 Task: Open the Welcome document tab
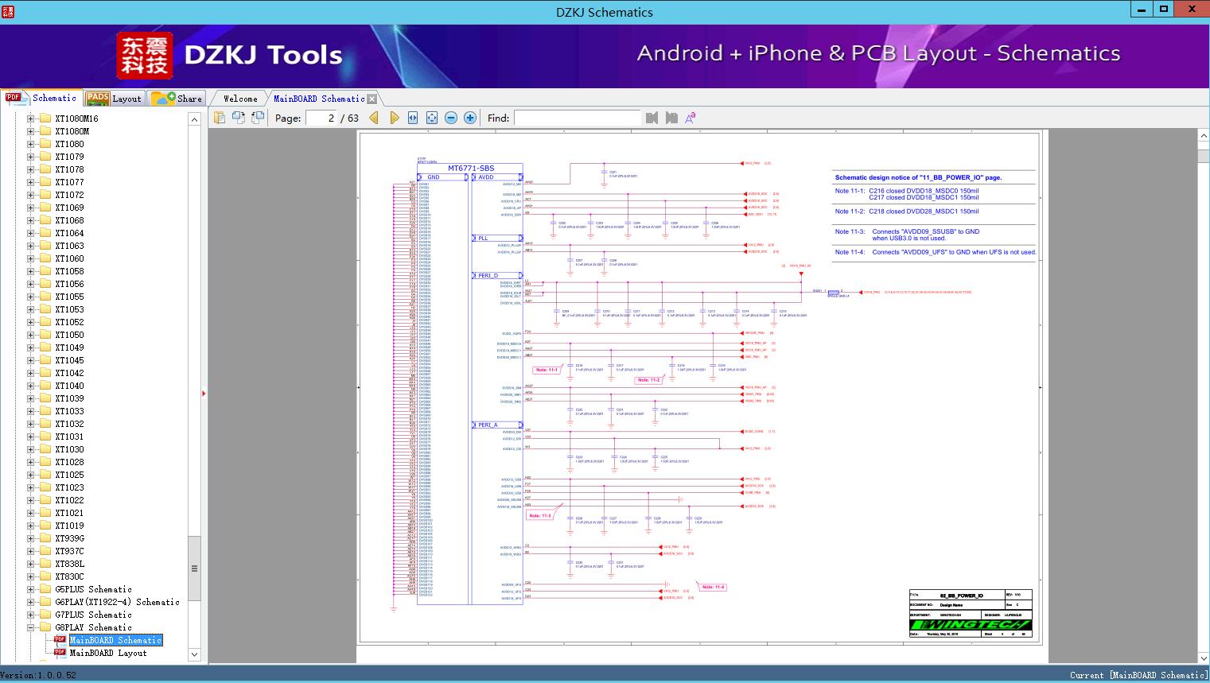240,99
